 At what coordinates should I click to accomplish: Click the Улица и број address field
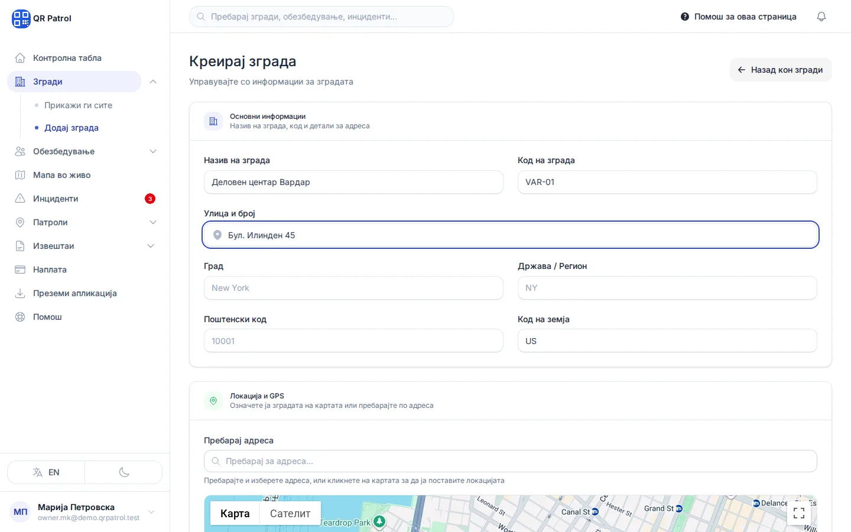(511, 235)
